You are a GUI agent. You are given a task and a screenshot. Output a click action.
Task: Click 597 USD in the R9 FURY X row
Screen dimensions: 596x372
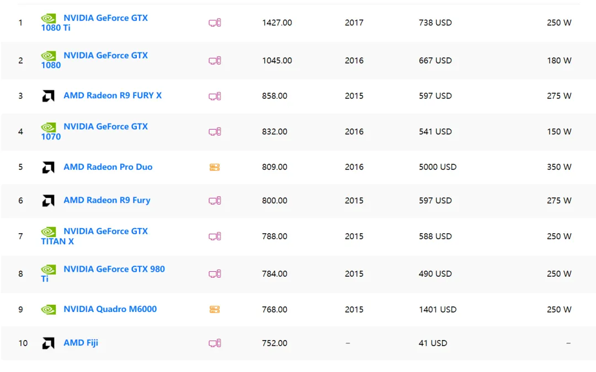(435, 96)
